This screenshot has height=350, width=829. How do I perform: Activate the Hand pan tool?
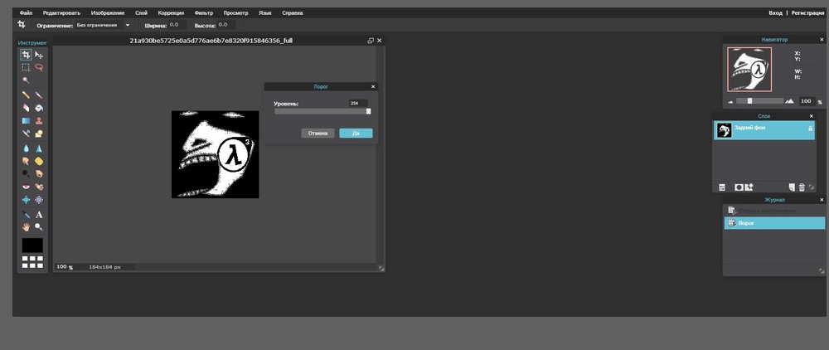click(x=26, y=226)
